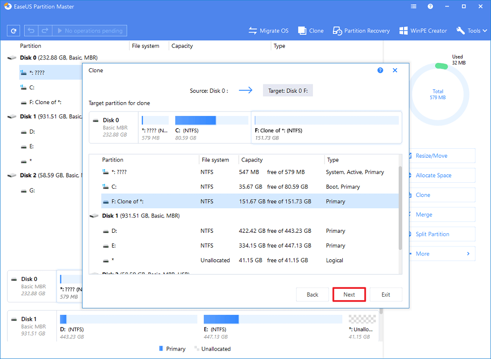
Task: Click Split Partition in the right panel
Action: coord(441,234)
